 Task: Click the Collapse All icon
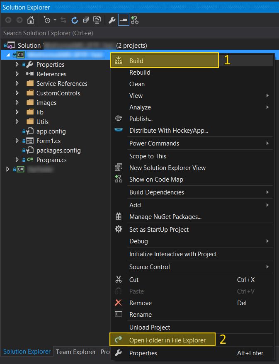pyautogui.click(x=86, y=20)
